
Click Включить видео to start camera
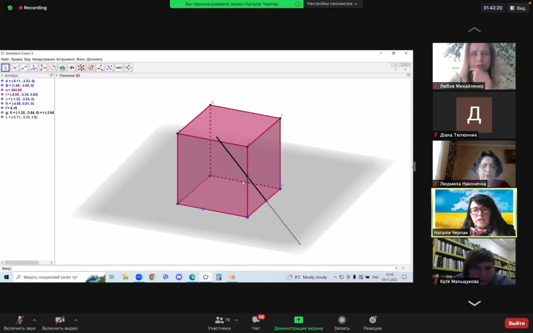pyautogui.click(x=60, y=323)
